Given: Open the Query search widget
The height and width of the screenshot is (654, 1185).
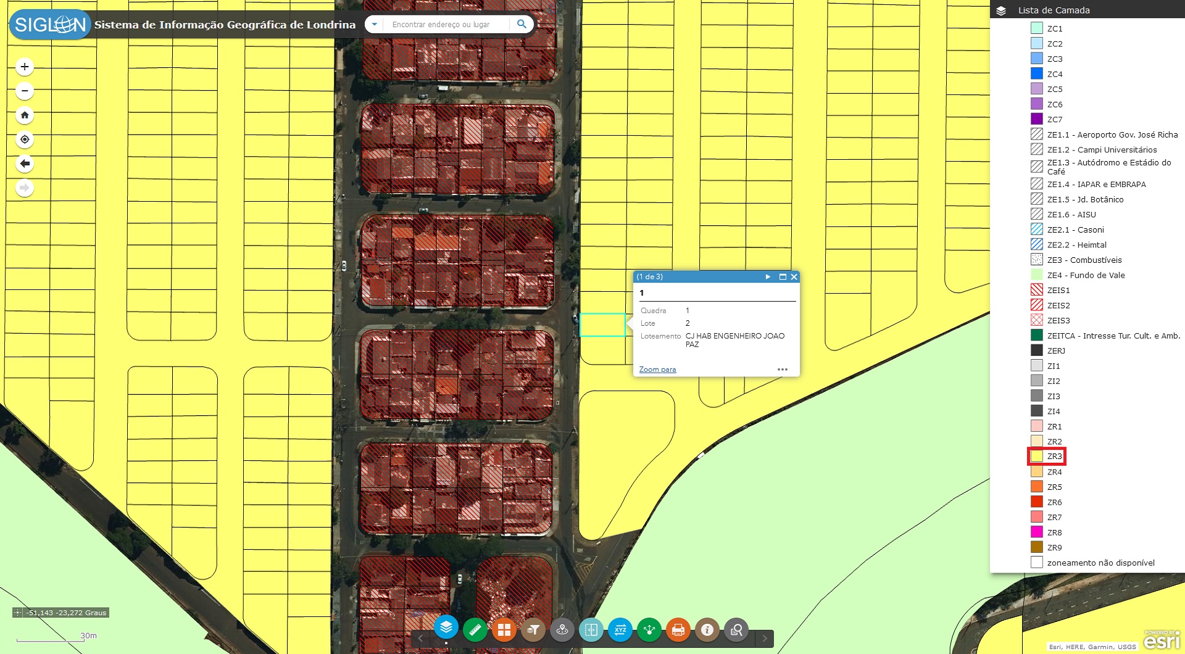Looking at the screenshot, I should coord(736,630).
